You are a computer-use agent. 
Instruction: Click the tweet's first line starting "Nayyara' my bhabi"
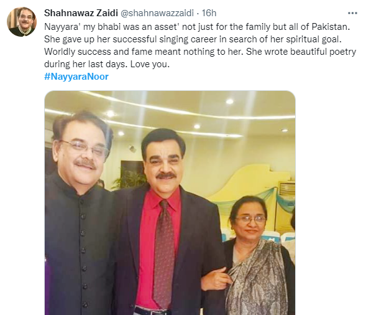(197, 27)
